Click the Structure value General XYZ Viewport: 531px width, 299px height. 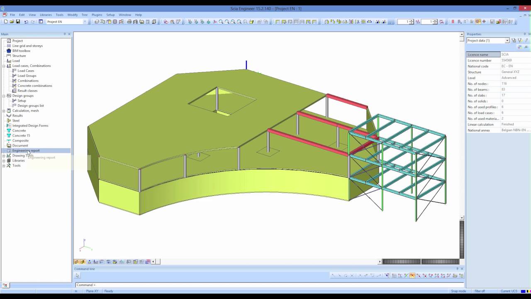coord(510,72)
